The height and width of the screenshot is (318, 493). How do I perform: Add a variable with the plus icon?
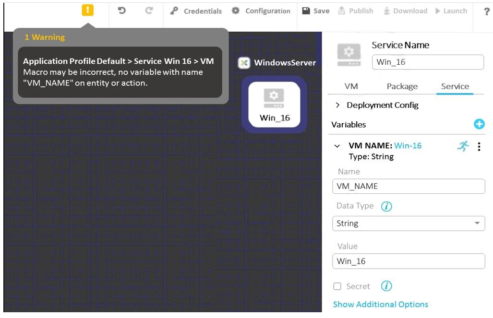479,124
